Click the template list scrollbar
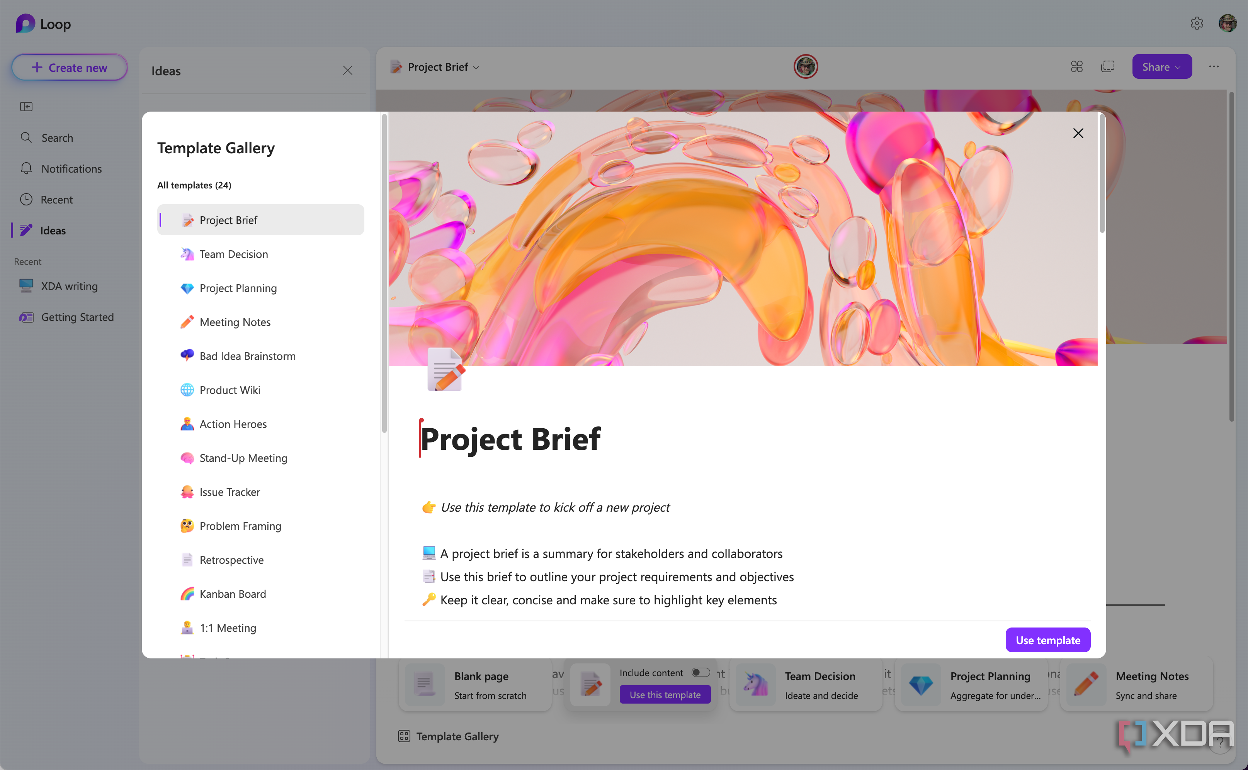Image resolution: width=1248 pixels, height=770 pixels. [x=384, y=273]
